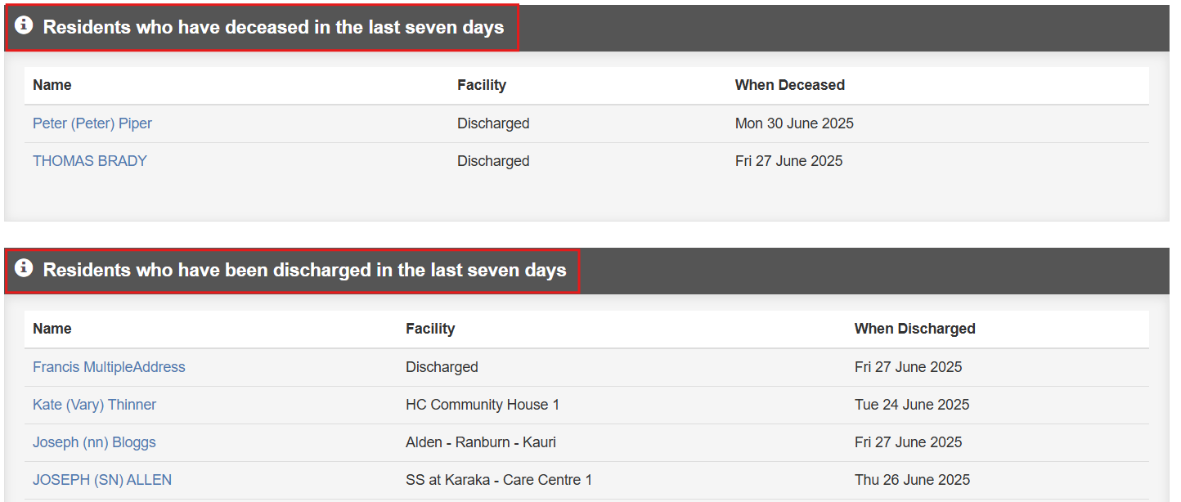Click 'Residents who have deceased' panel title
This screenshot has height=502, width=1181.
(273, 27)
